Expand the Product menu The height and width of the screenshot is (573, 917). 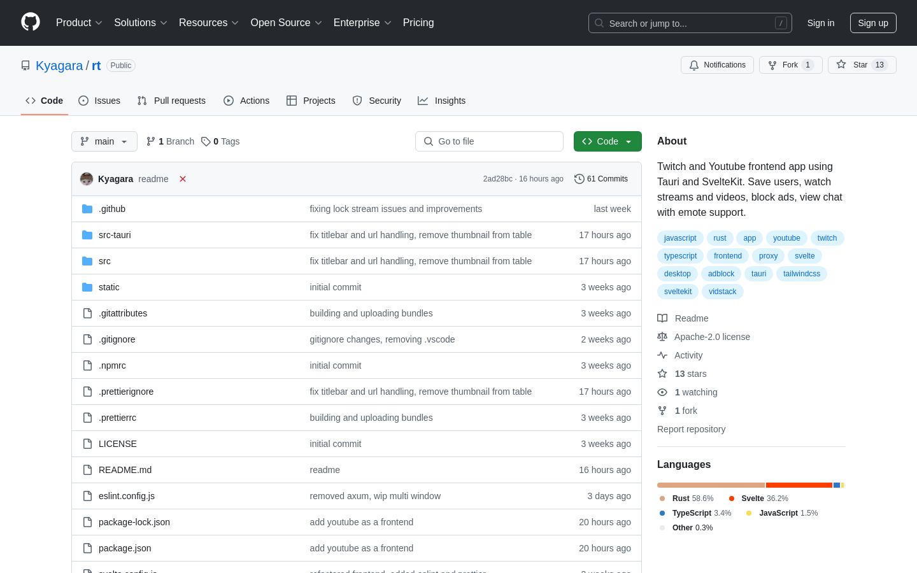tap(79, 23)
